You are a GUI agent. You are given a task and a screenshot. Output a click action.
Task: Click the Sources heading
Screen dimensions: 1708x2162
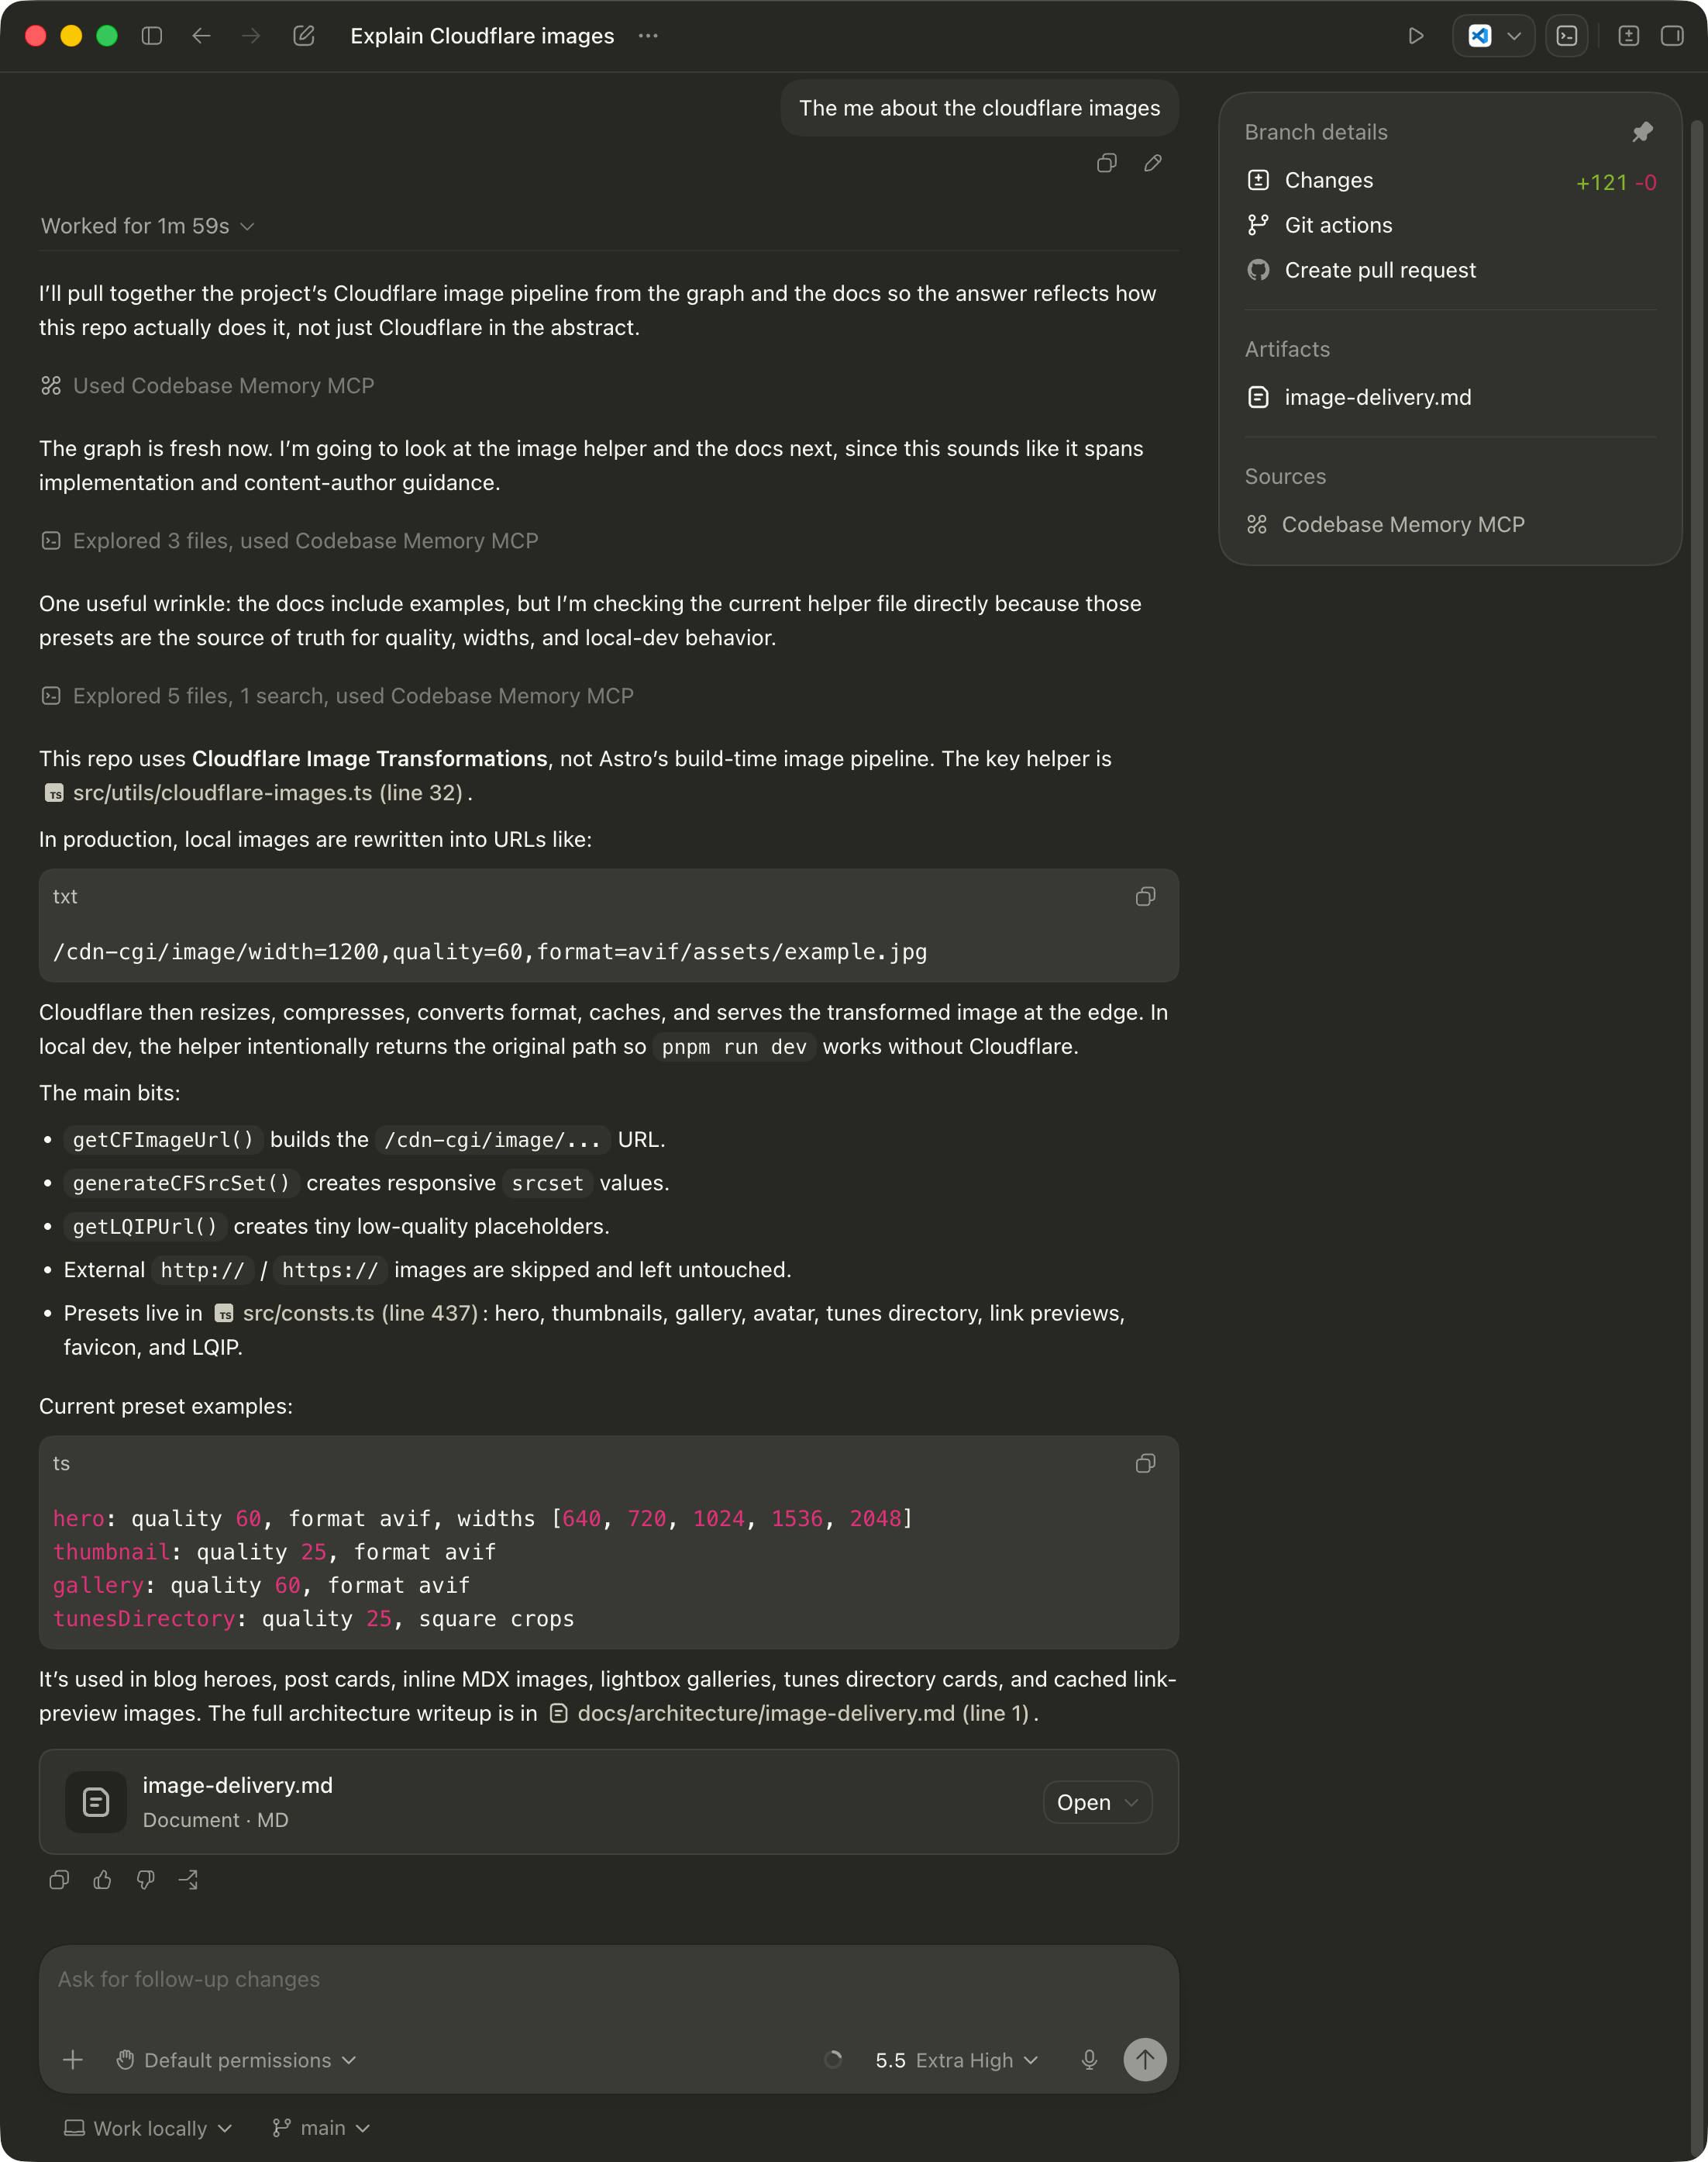click(x=1285, y=476)
